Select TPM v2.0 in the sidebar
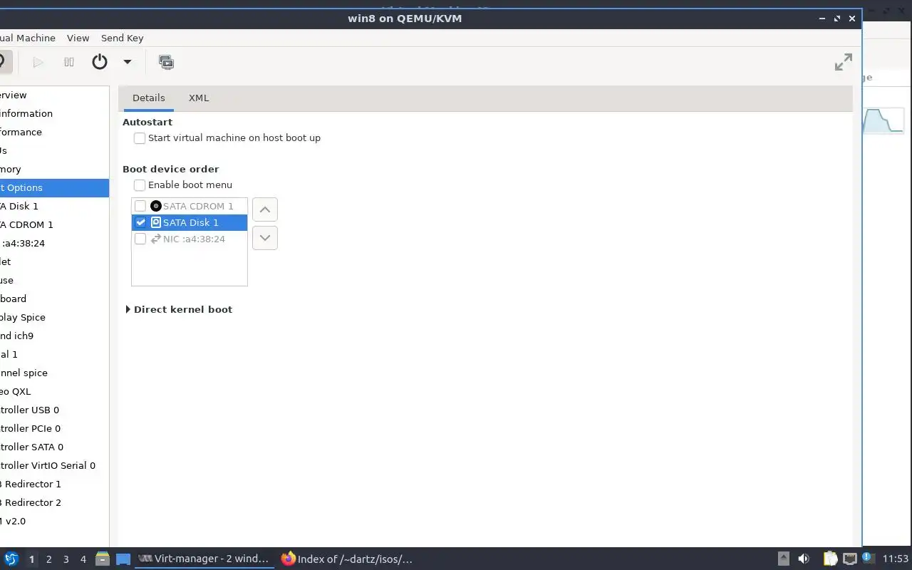The image size is (912, 570). click(x=54, y=521)
